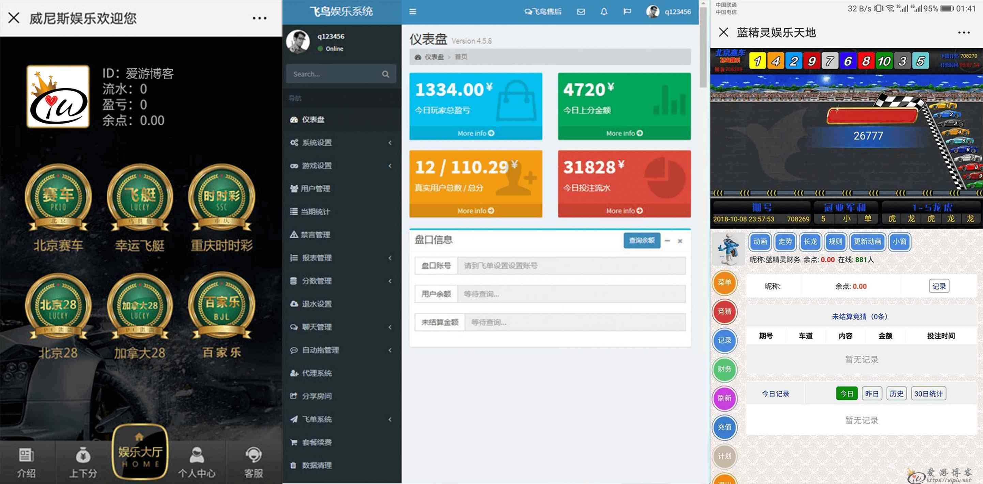The width and height of the screenshot is (983, 484).
Task: Open the q123456 user menu in header
Action: click(x=668, y=12)
